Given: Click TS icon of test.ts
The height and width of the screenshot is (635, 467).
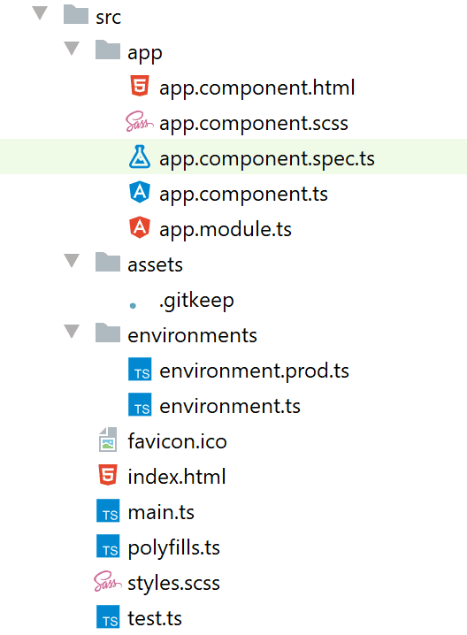Looking at the screenshot, I should point(108,616).
